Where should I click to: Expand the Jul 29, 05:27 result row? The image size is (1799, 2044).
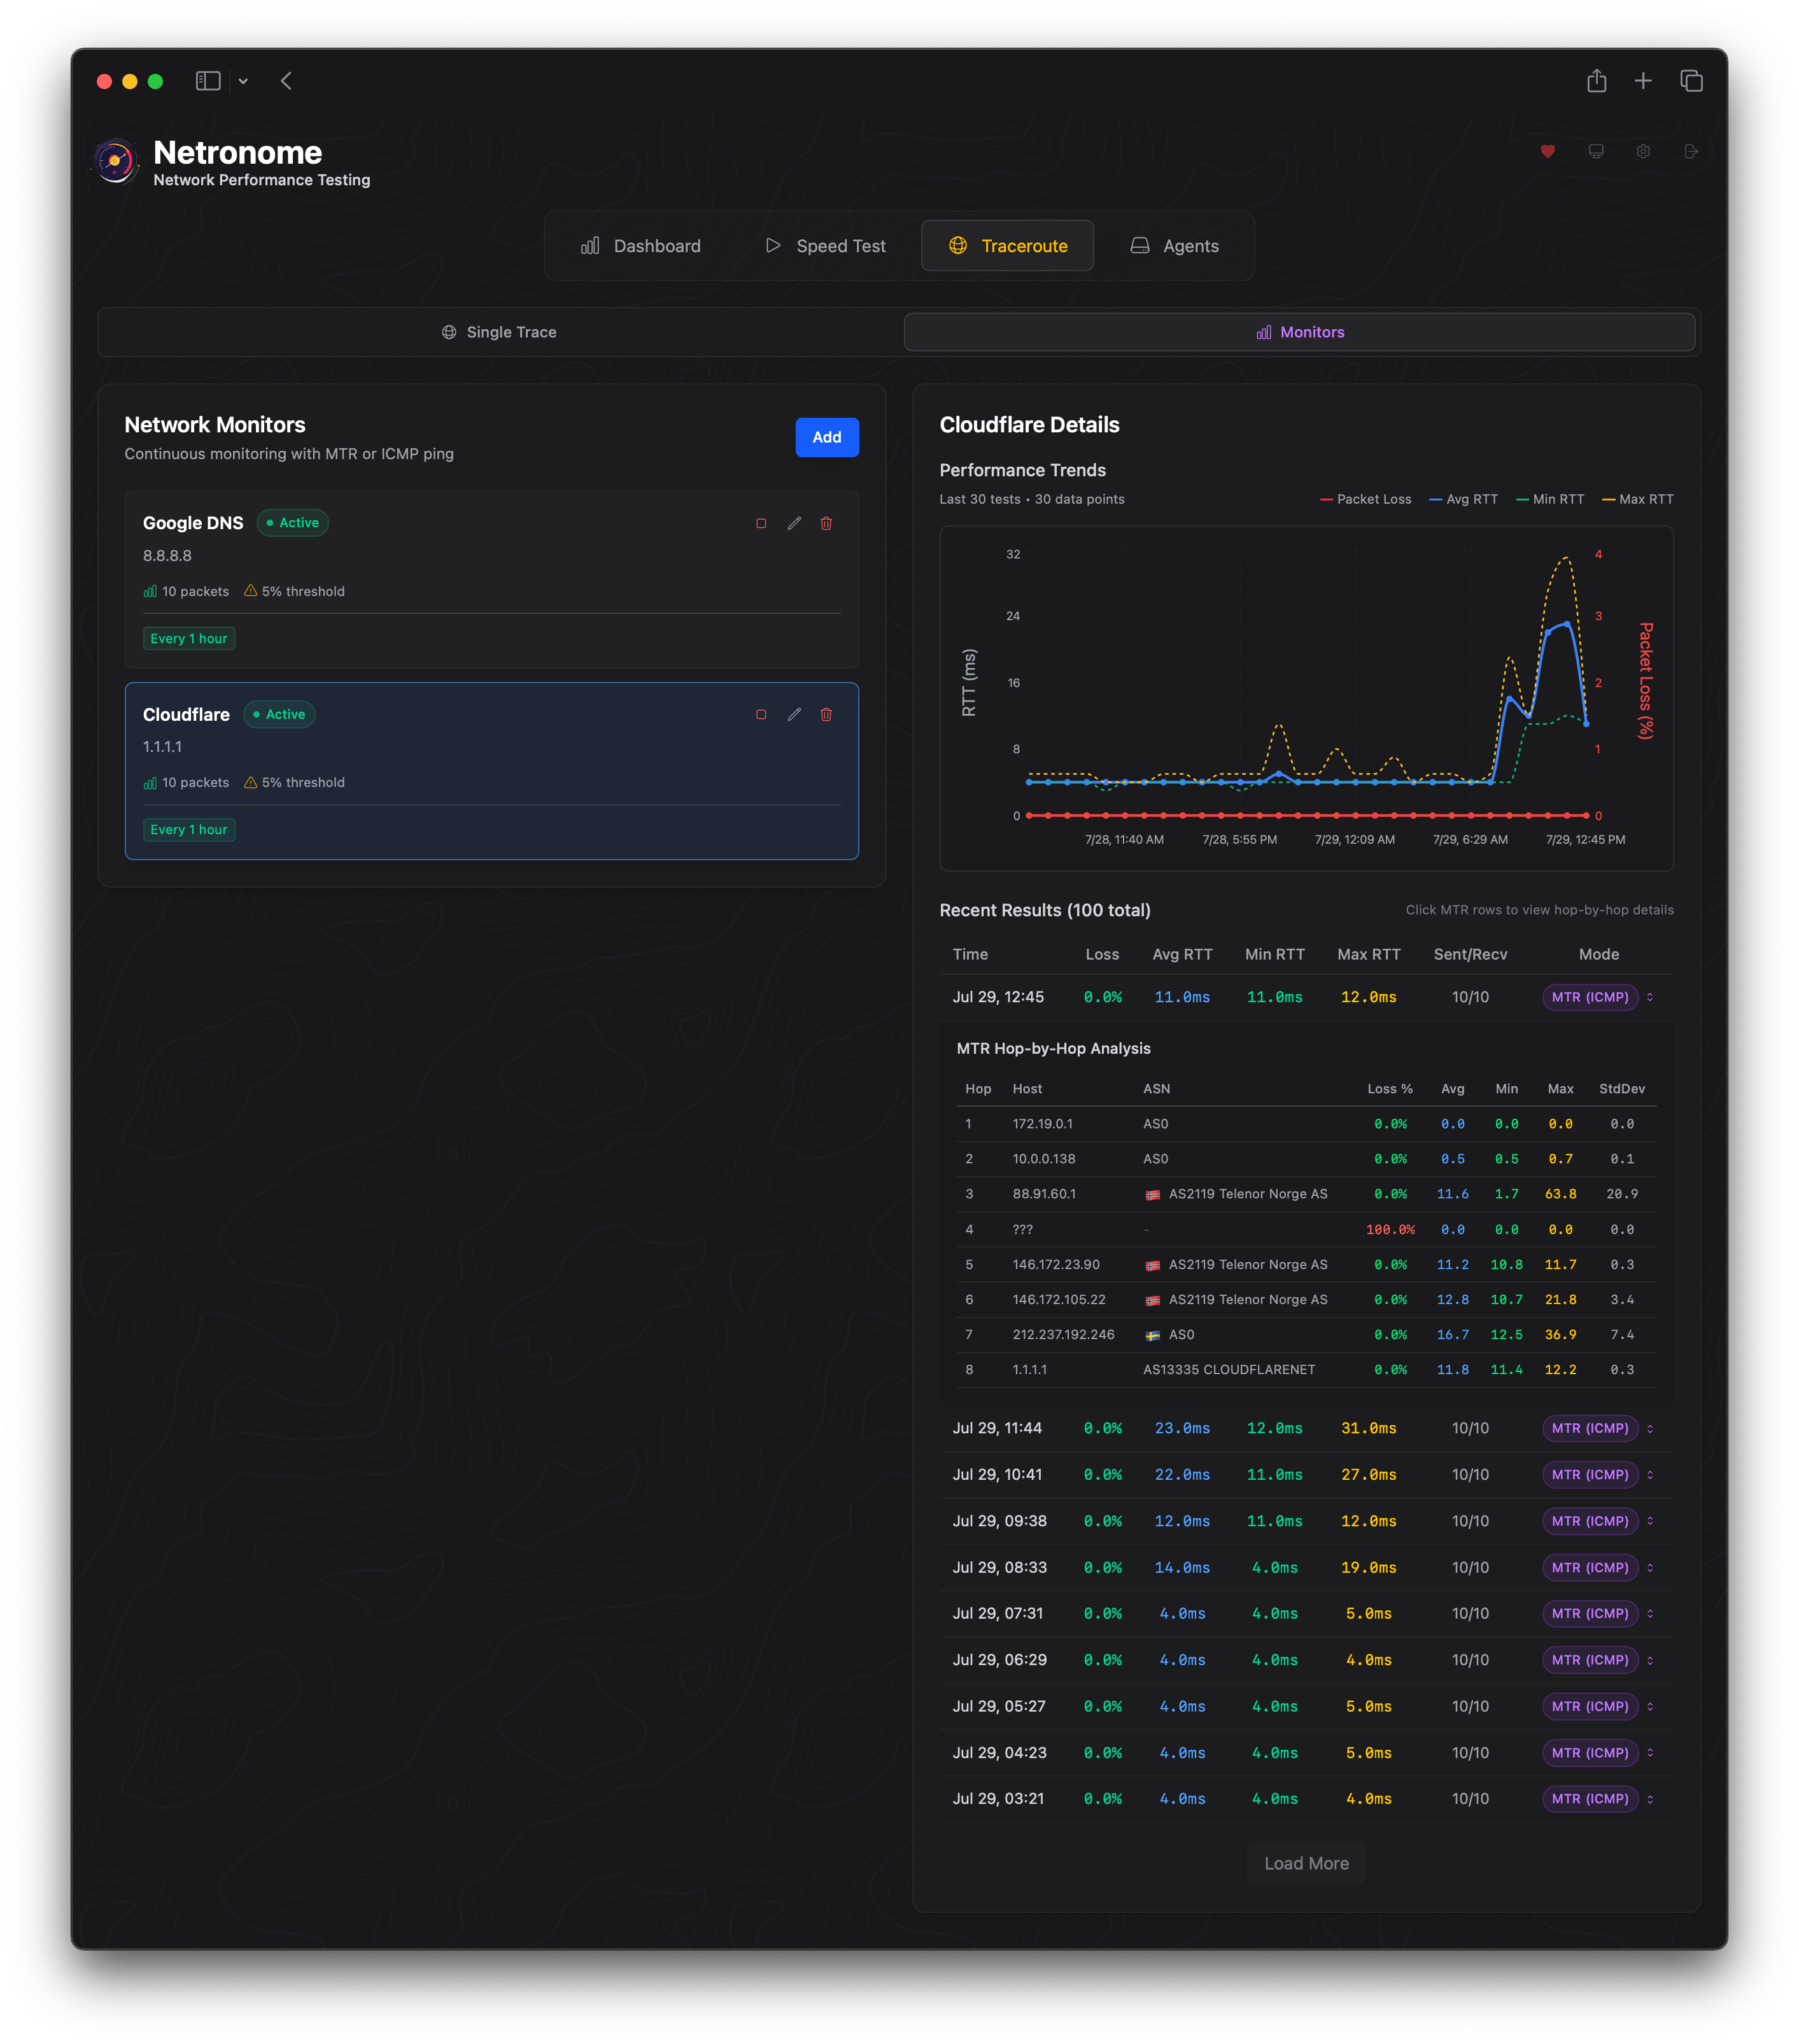pos(1306,1706)
